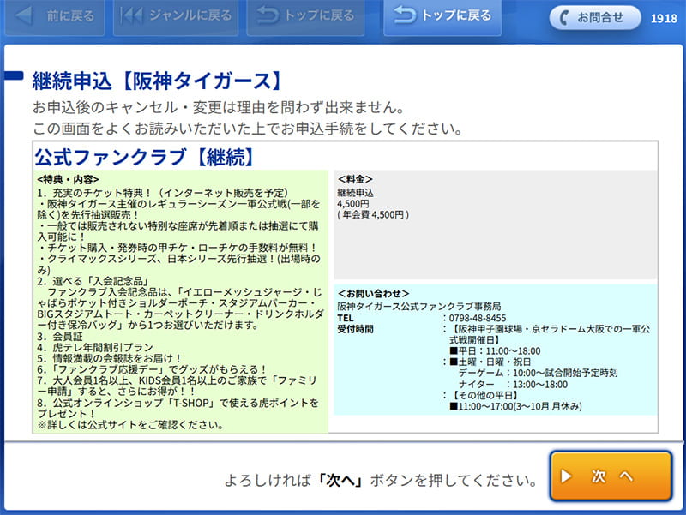Click the 継続申込 label under 料金
The height and width of the screenshot is (515, 686).
coord(355,193)
